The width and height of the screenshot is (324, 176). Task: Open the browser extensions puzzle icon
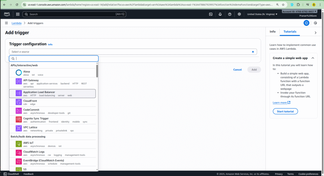(x=298, y=4)
